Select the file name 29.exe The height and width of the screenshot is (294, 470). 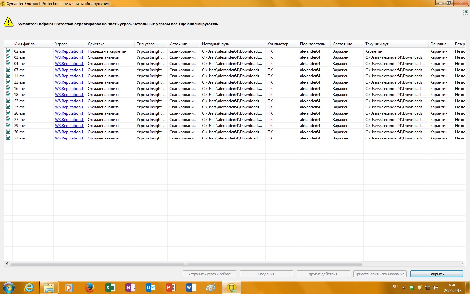[20, 126]
